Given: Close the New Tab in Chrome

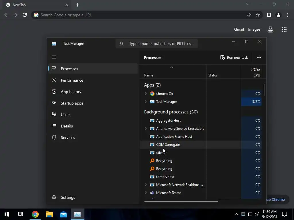Looking at the screenshot, I should (x=67, y=5).
